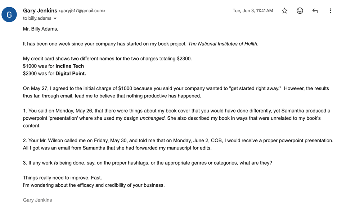This screenshot has height=208, width=337.
Task: Open the three-dot More options menu
Action: pos(330,11)
